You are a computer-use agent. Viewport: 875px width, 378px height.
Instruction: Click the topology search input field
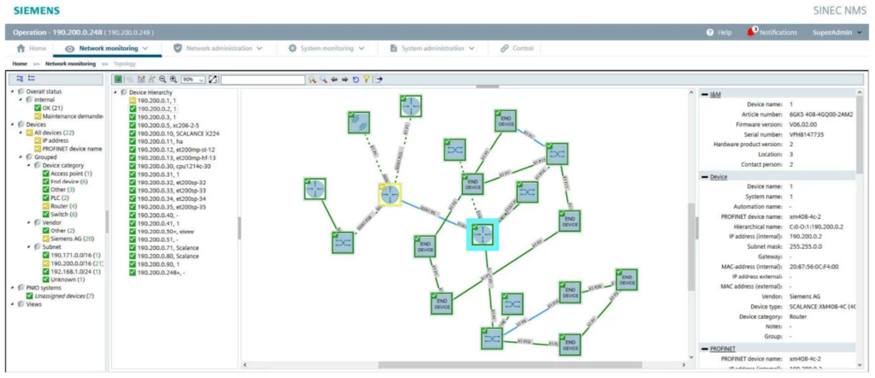[262, 80]
